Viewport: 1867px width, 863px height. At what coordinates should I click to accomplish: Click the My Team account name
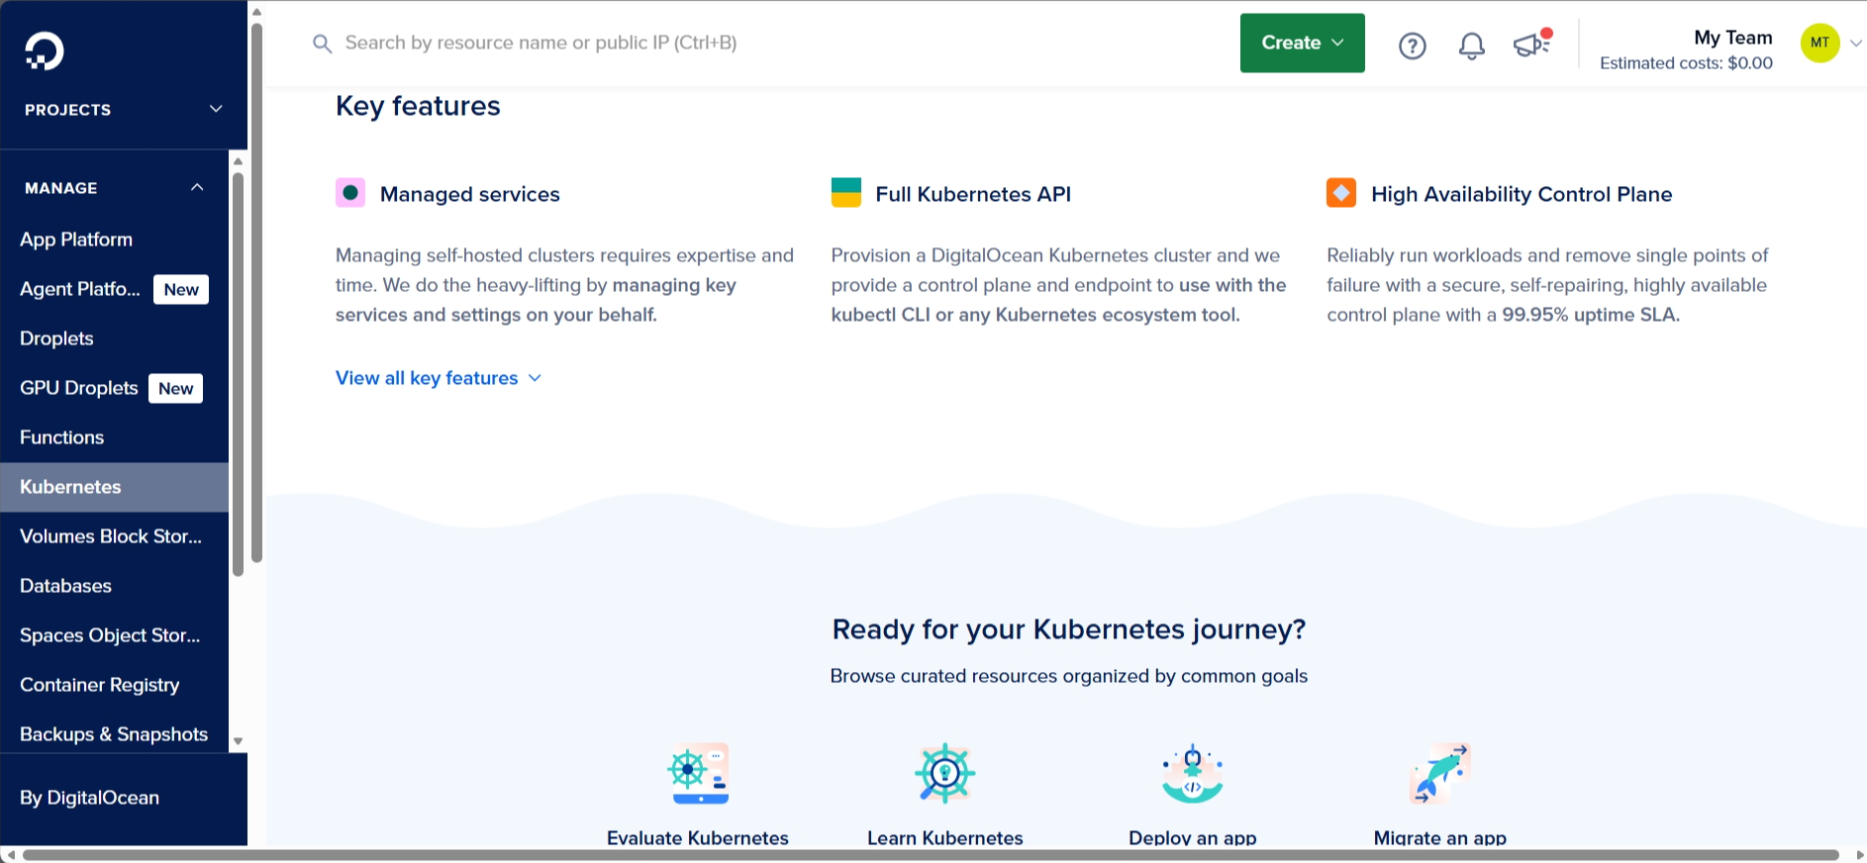pyautogui.click(x=1733, y=38)
